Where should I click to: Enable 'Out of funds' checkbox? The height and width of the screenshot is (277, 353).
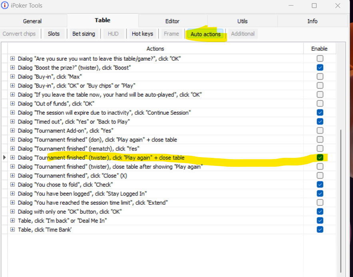tap(320, 104)
